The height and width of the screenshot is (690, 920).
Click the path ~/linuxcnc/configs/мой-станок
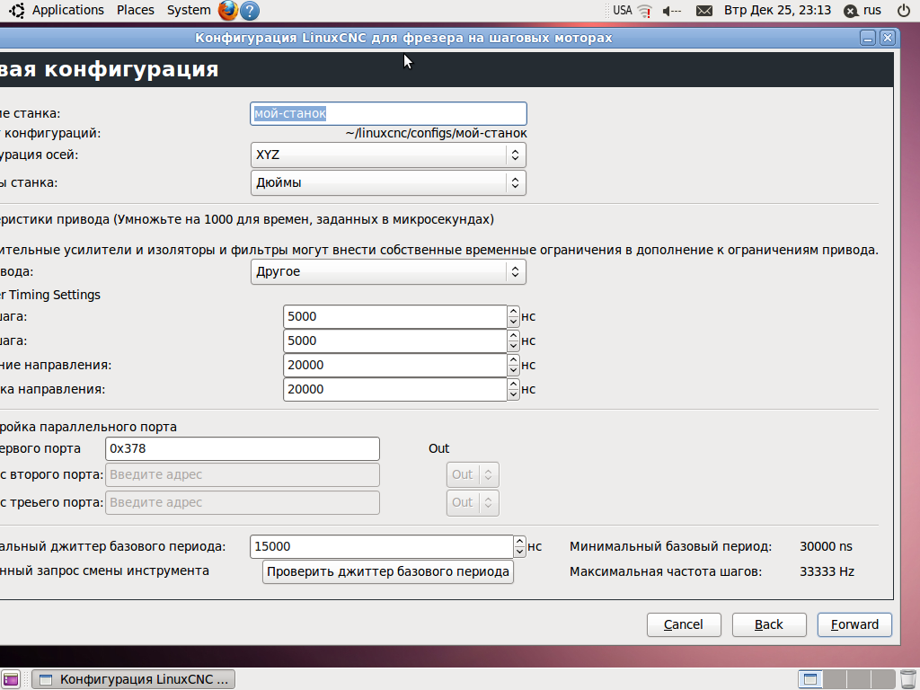coord(436,134)
